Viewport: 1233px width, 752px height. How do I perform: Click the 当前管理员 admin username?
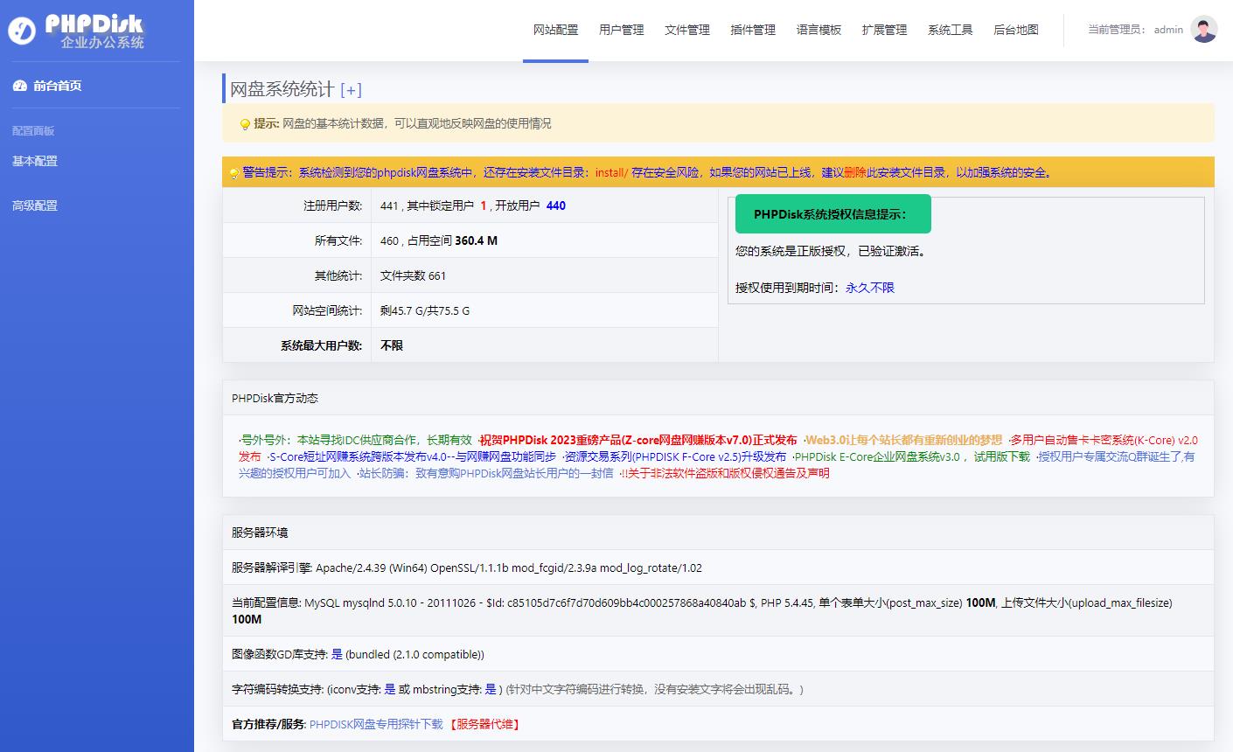(x=1168, y=30)
